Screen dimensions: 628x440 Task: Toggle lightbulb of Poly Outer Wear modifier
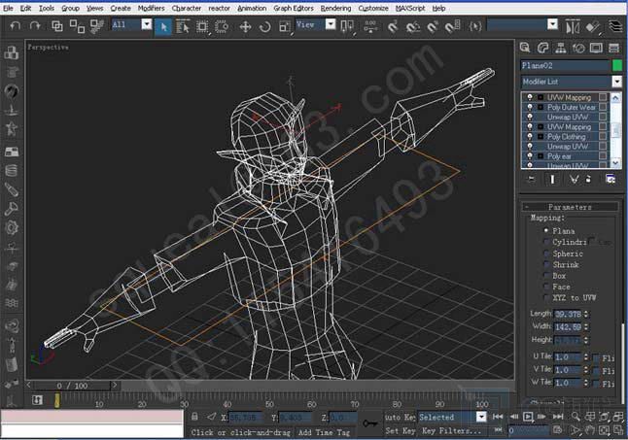pos(530,107)
